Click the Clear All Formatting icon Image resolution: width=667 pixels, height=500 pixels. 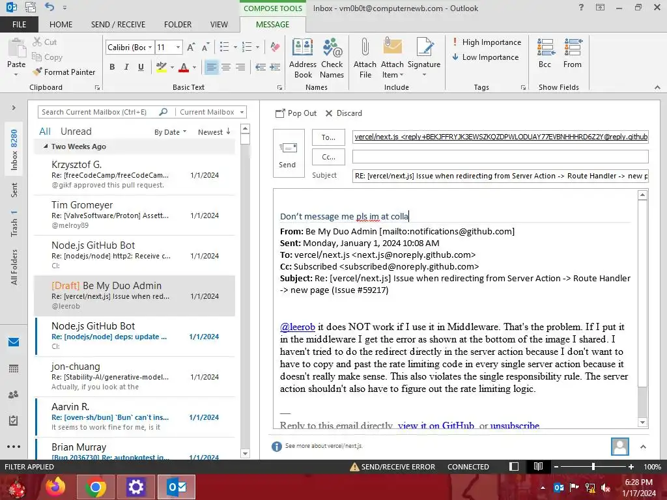[x=276, y=47]
